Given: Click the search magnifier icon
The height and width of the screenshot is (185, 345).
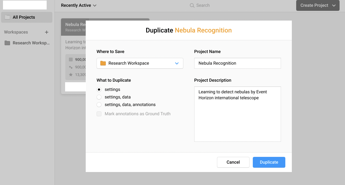Looking at the screenshot, I should [x=192, y=5].
